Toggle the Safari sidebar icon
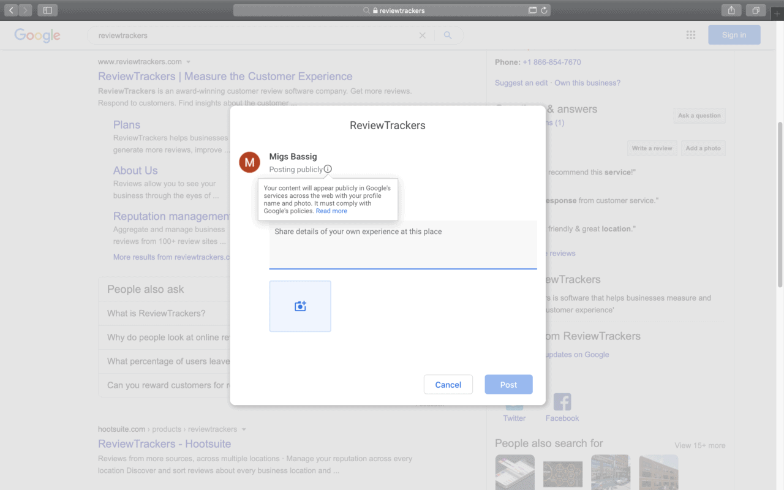784x490 pixels. click(47, 10)
